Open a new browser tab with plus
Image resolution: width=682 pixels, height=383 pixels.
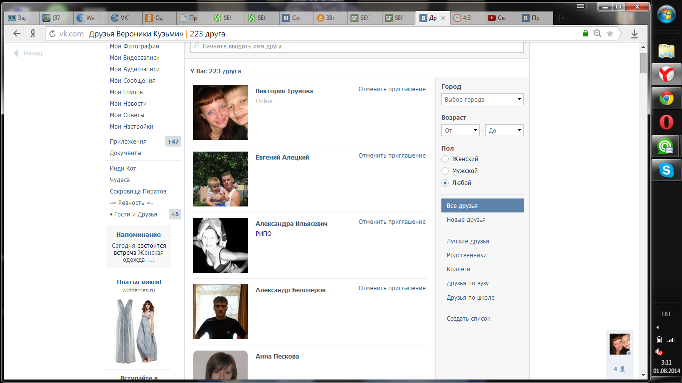click(560, 18)
